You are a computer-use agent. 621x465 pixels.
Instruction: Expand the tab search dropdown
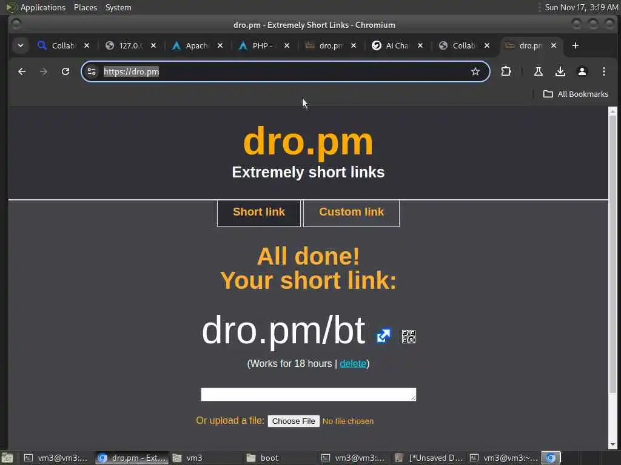(x=21, y=45)
